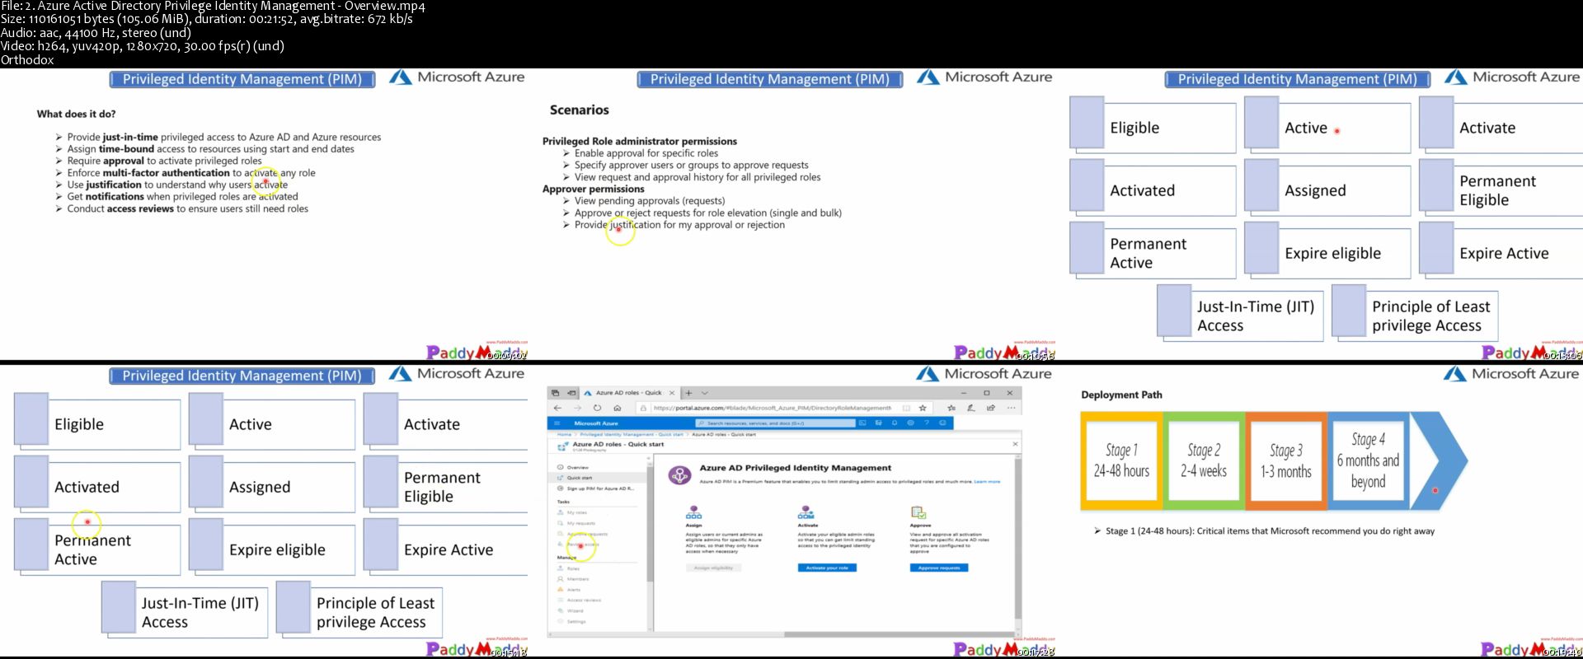Click the Share page icon in Edge
The height and width of the screenshot is (659, 1583).
click(990, 408)
